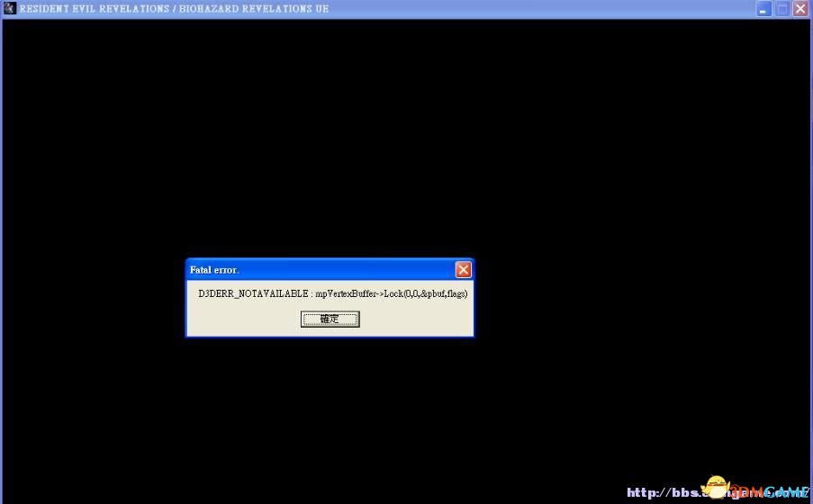Close the Fatal error dialog with its red X

(463, 270)
